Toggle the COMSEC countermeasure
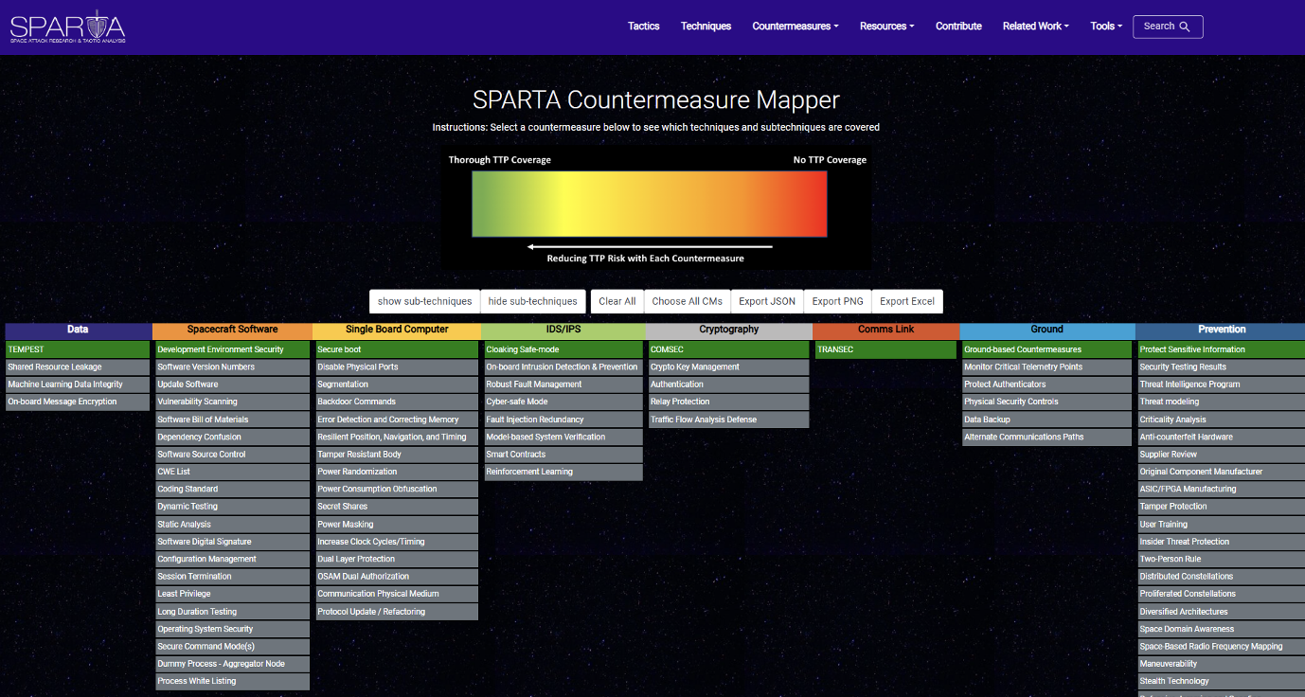1305x697 pixels. [x=729, y=349]
